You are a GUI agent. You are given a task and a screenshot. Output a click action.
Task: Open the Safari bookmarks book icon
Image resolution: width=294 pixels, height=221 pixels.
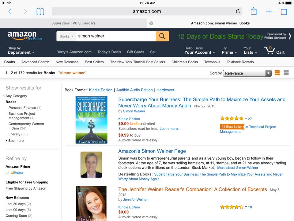coord(40,11)
